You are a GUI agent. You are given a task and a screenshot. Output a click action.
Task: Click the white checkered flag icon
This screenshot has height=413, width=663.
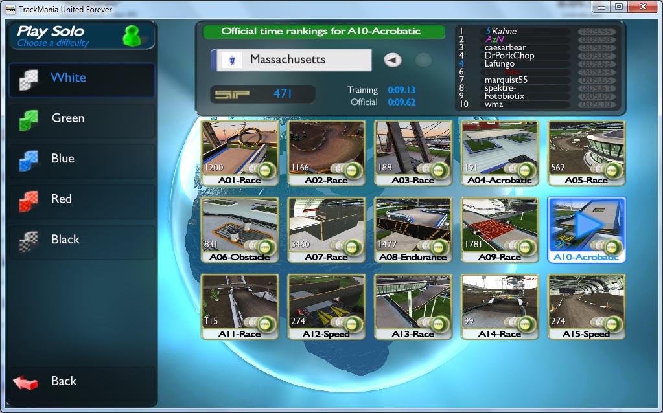coord(28,79)
